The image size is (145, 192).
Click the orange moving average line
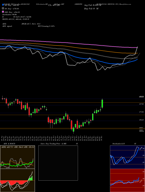(x=68, y=47)
